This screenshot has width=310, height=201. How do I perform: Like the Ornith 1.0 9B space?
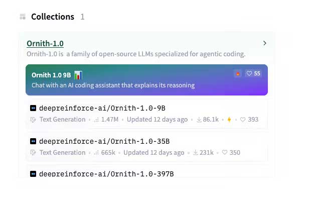pyautogui.click(x=253, y=73)
